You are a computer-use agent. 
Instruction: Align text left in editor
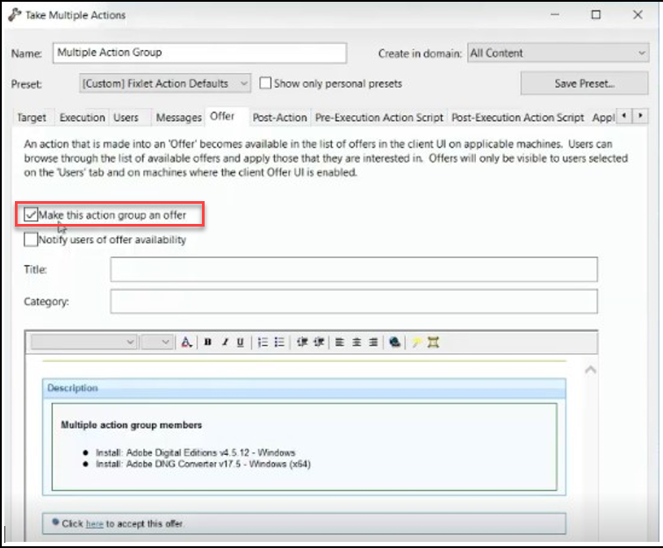(340, 342)
